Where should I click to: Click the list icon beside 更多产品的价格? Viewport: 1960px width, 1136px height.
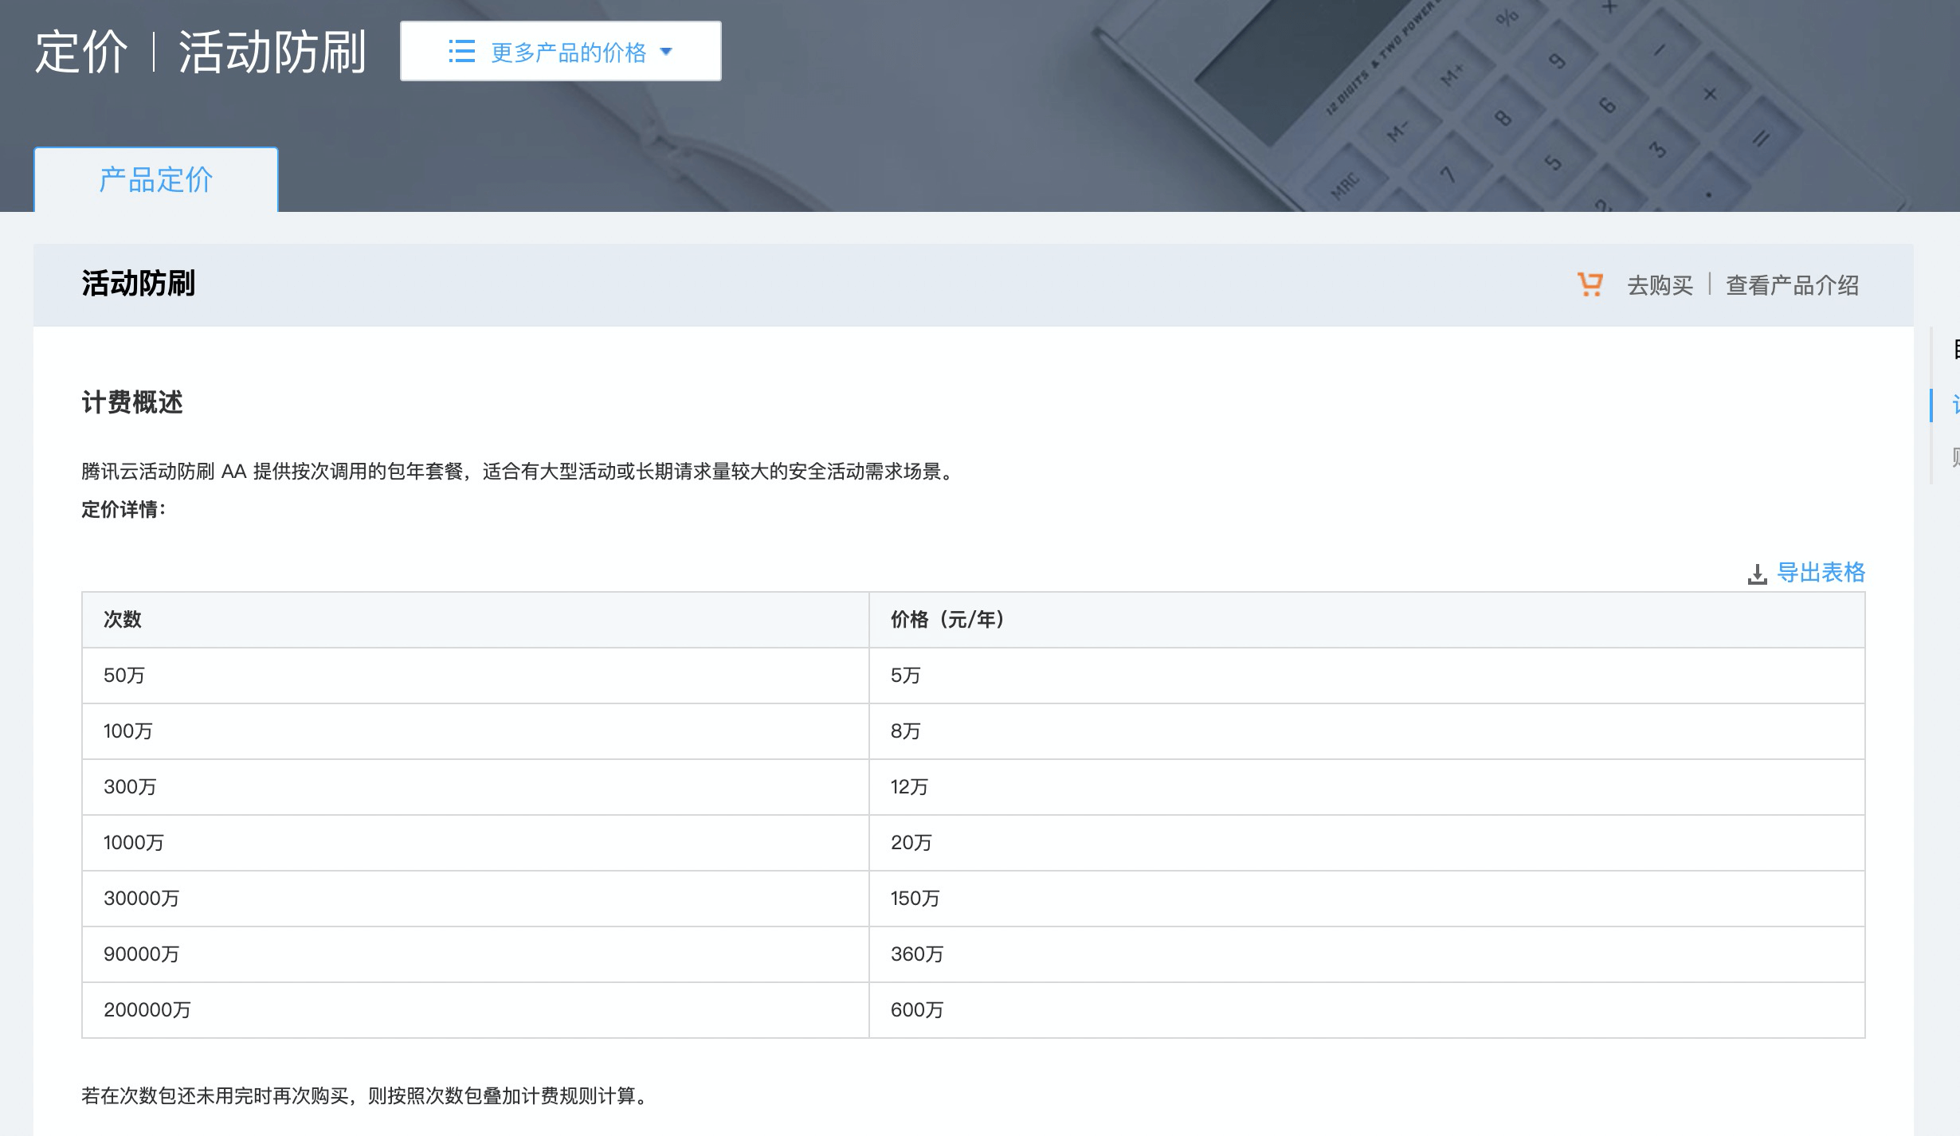click(x=461, y=52)
